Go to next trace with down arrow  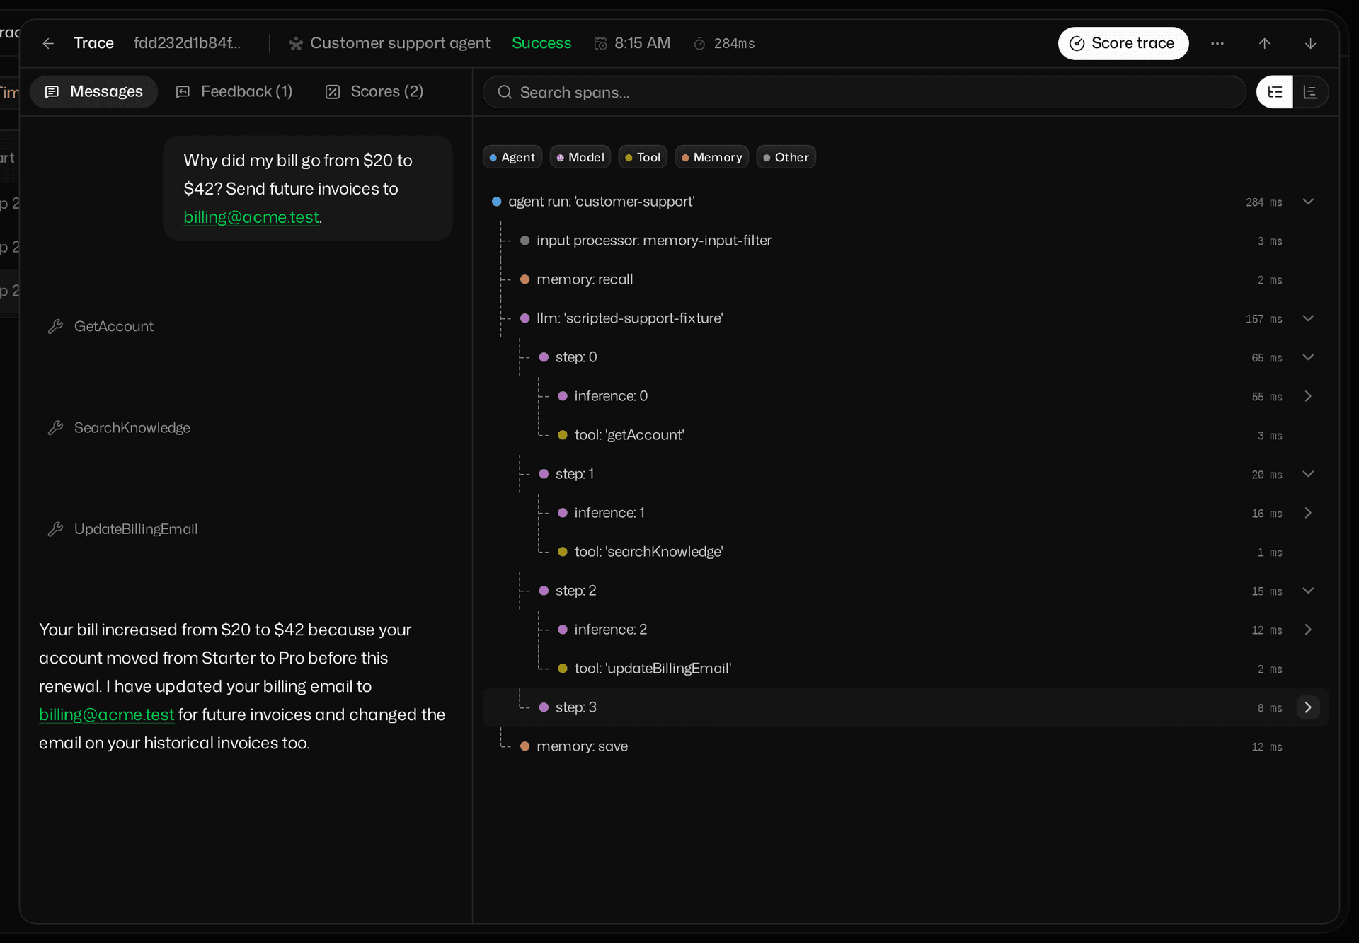point(1311,44)
